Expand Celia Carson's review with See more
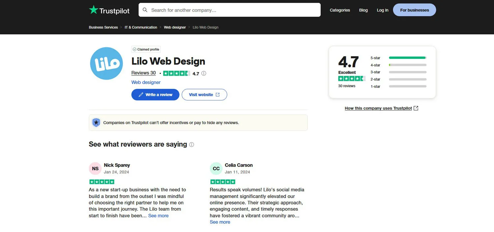The width and height of the screenshot is (494, 232). coord(220,222)
